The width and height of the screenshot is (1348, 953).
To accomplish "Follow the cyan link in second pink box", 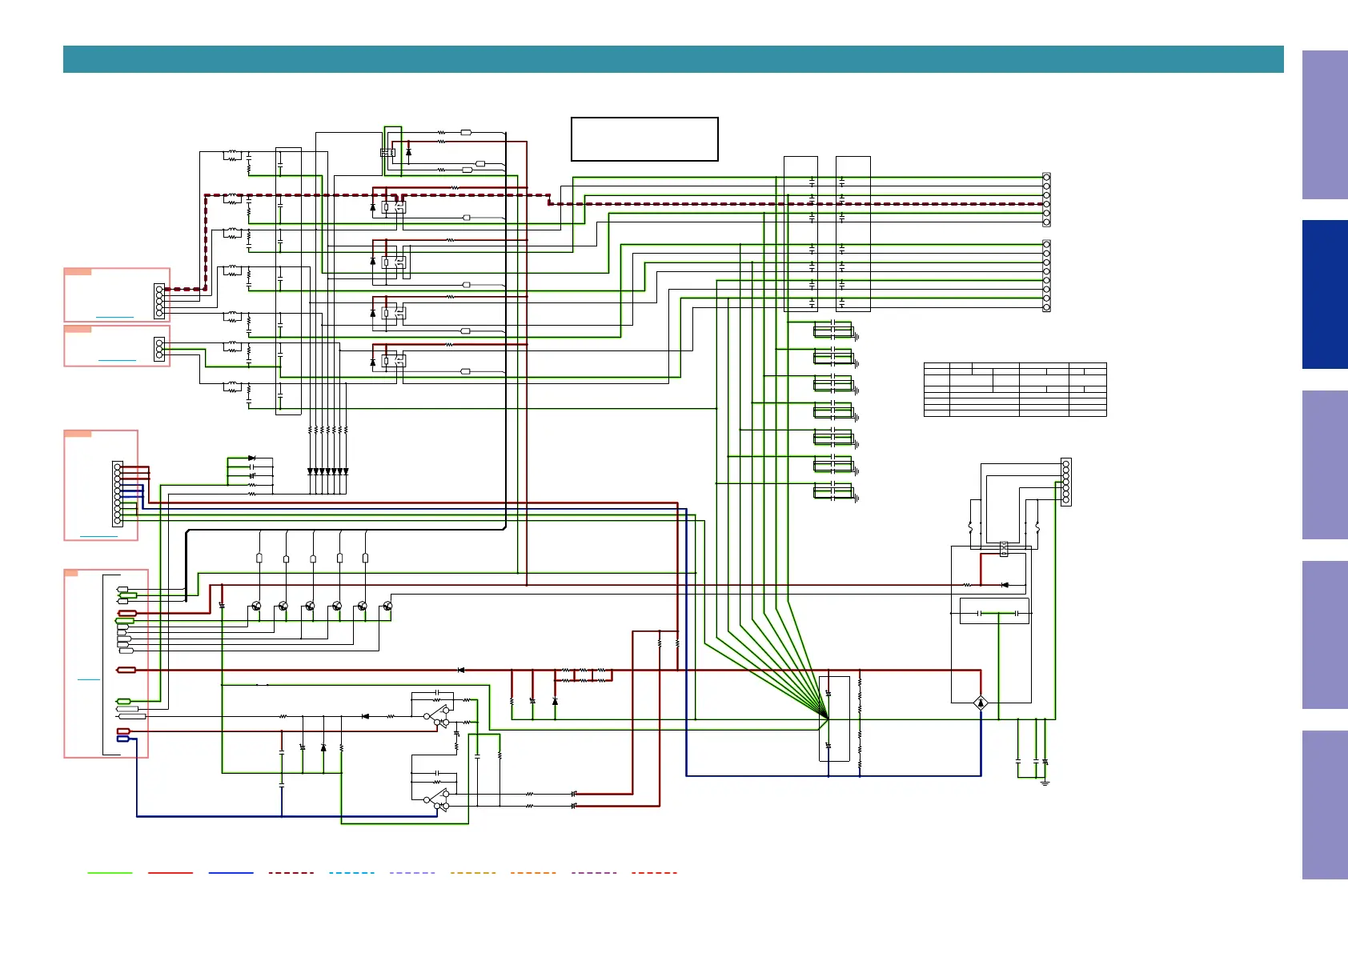I will (x=117, y=360).
